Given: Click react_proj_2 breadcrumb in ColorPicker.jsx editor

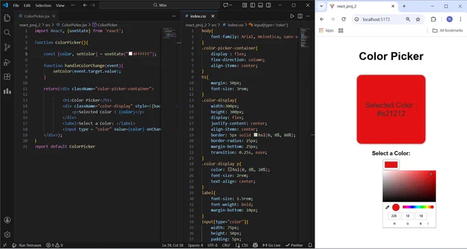Looking at the screenshot, I should (x=30, y=25).
